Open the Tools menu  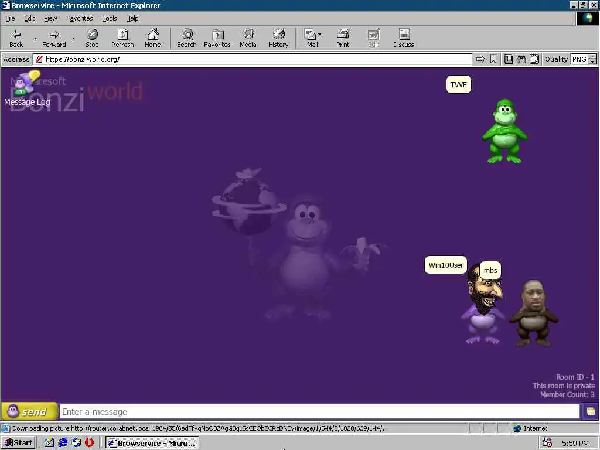(x=110, y=18)
